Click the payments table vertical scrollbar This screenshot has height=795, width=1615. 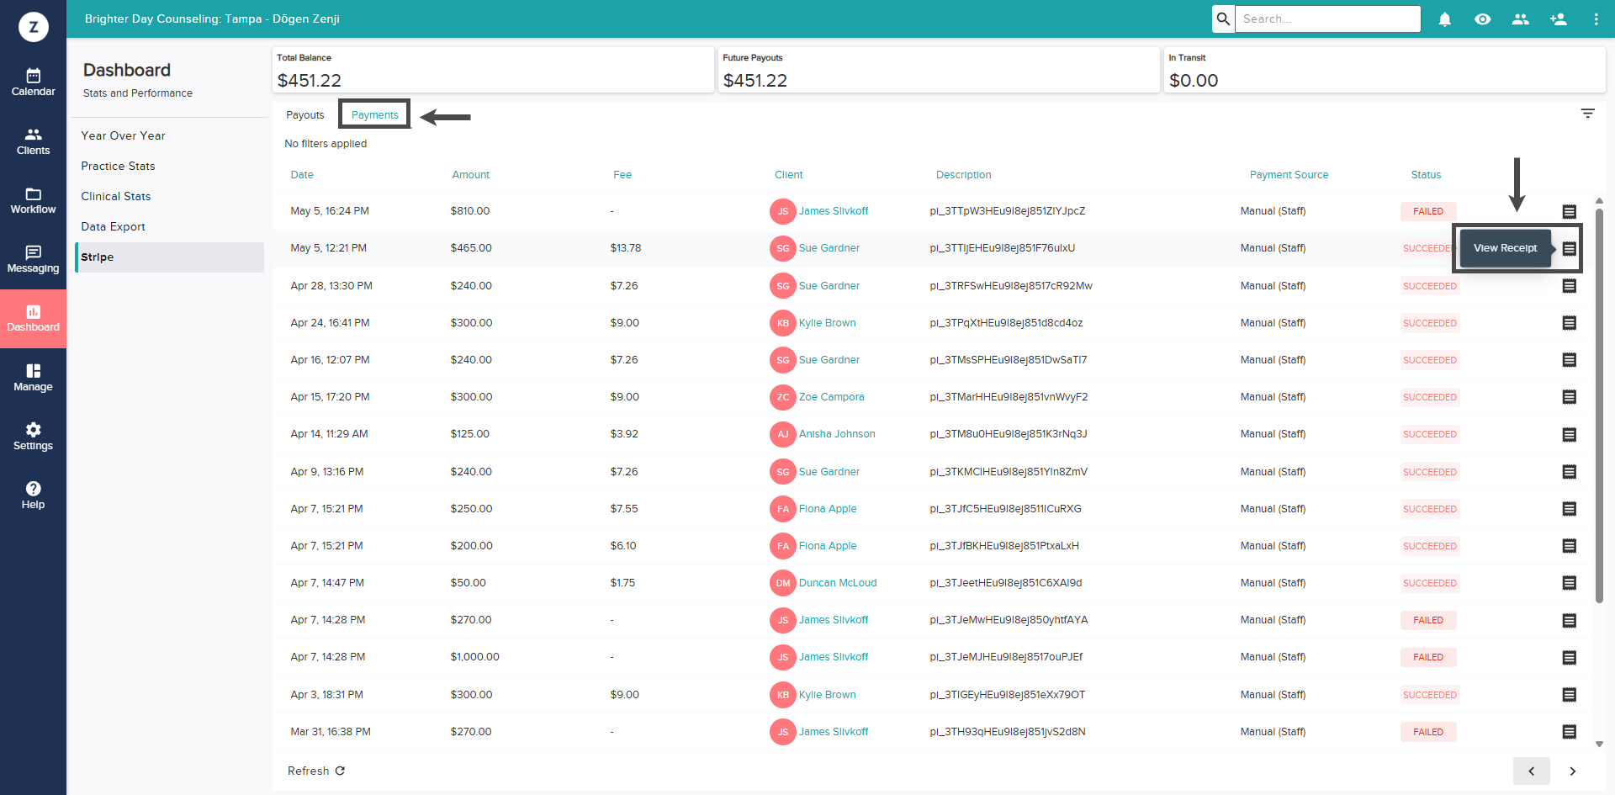[x=1599, y=405]
